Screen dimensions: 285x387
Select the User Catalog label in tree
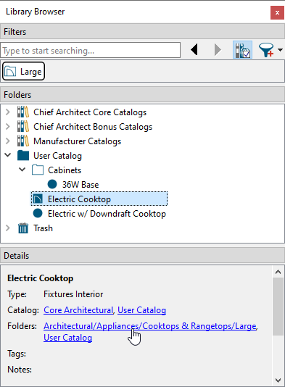click(57, 156)
